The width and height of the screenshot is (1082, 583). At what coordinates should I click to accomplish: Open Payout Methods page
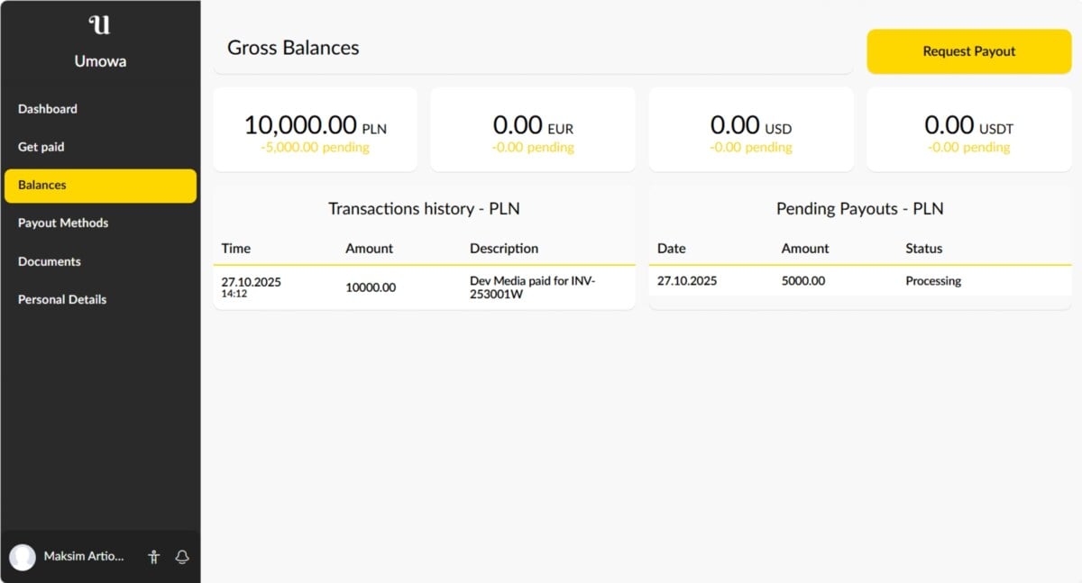pyautogui.click(x=63, y=223)
